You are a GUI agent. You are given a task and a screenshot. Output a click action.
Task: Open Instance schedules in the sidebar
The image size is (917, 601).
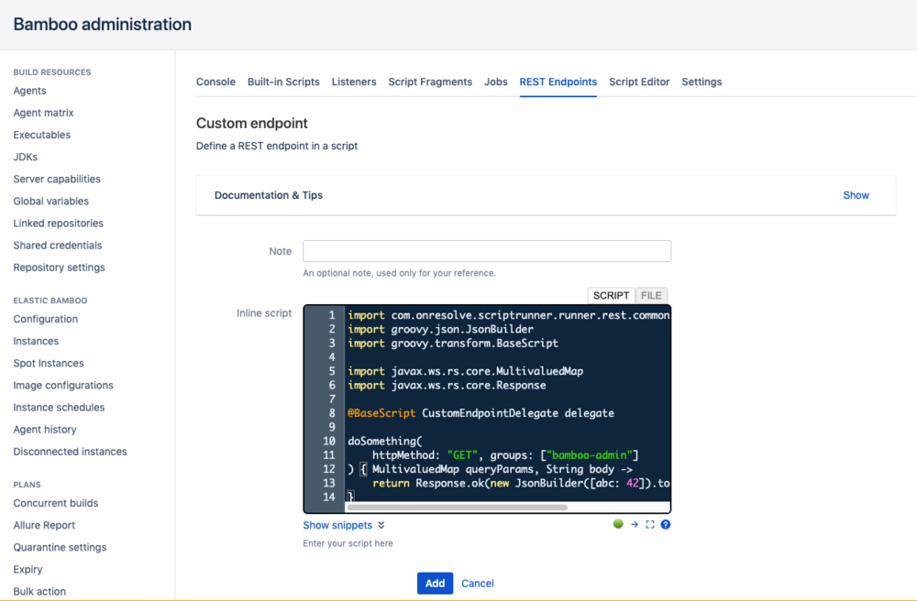[59, 408]
